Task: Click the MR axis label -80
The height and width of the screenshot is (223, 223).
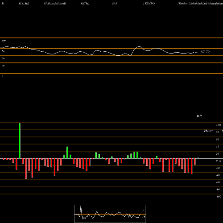Action: tap(218, 190)
